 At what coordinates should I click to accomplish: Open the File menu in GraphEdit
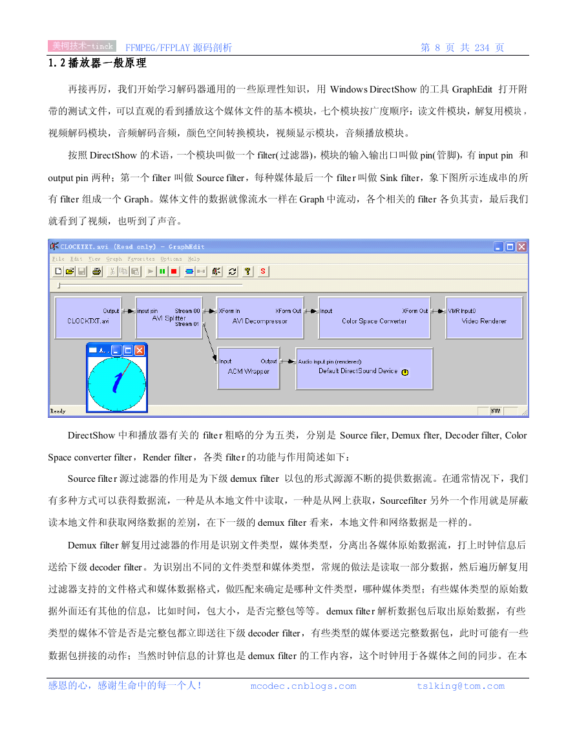[x=58, y=259]
